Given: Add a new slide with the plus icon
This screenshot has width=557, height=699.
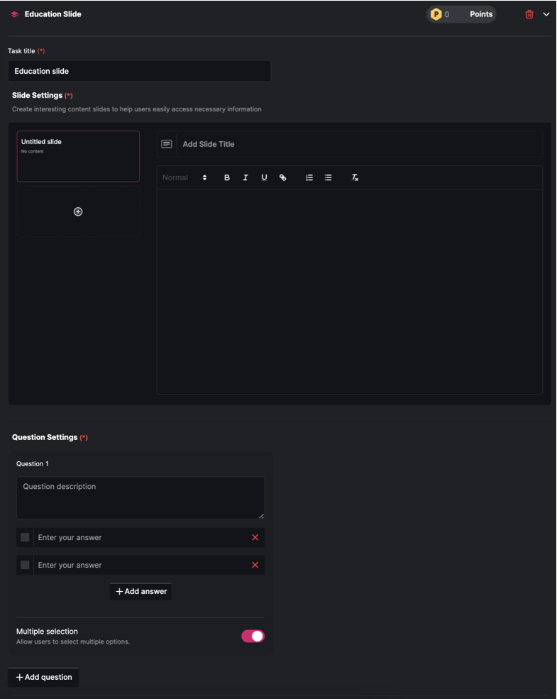Looking at the screenshot, I should (x=78, y=211).
